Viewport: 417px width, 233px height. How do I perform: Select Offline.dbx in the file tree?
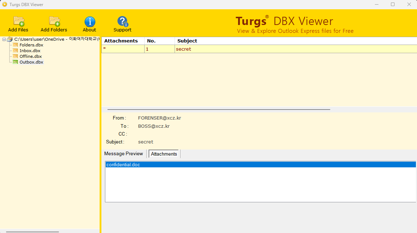click(31, 56)
